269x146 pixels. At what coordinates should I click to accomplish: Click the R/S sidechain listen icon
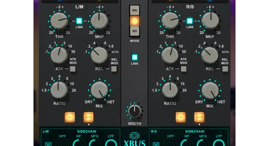coord(156,144)
